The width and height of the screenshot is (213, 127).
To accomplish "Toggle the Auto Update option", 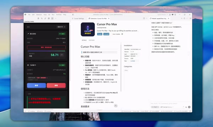I will click(116, 34).
